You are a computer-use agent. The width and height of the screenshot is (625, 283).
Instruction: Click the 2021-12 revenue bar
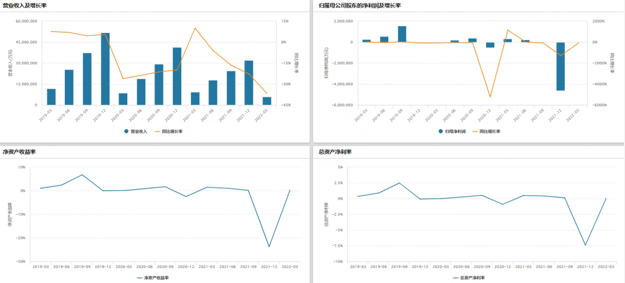249,83
